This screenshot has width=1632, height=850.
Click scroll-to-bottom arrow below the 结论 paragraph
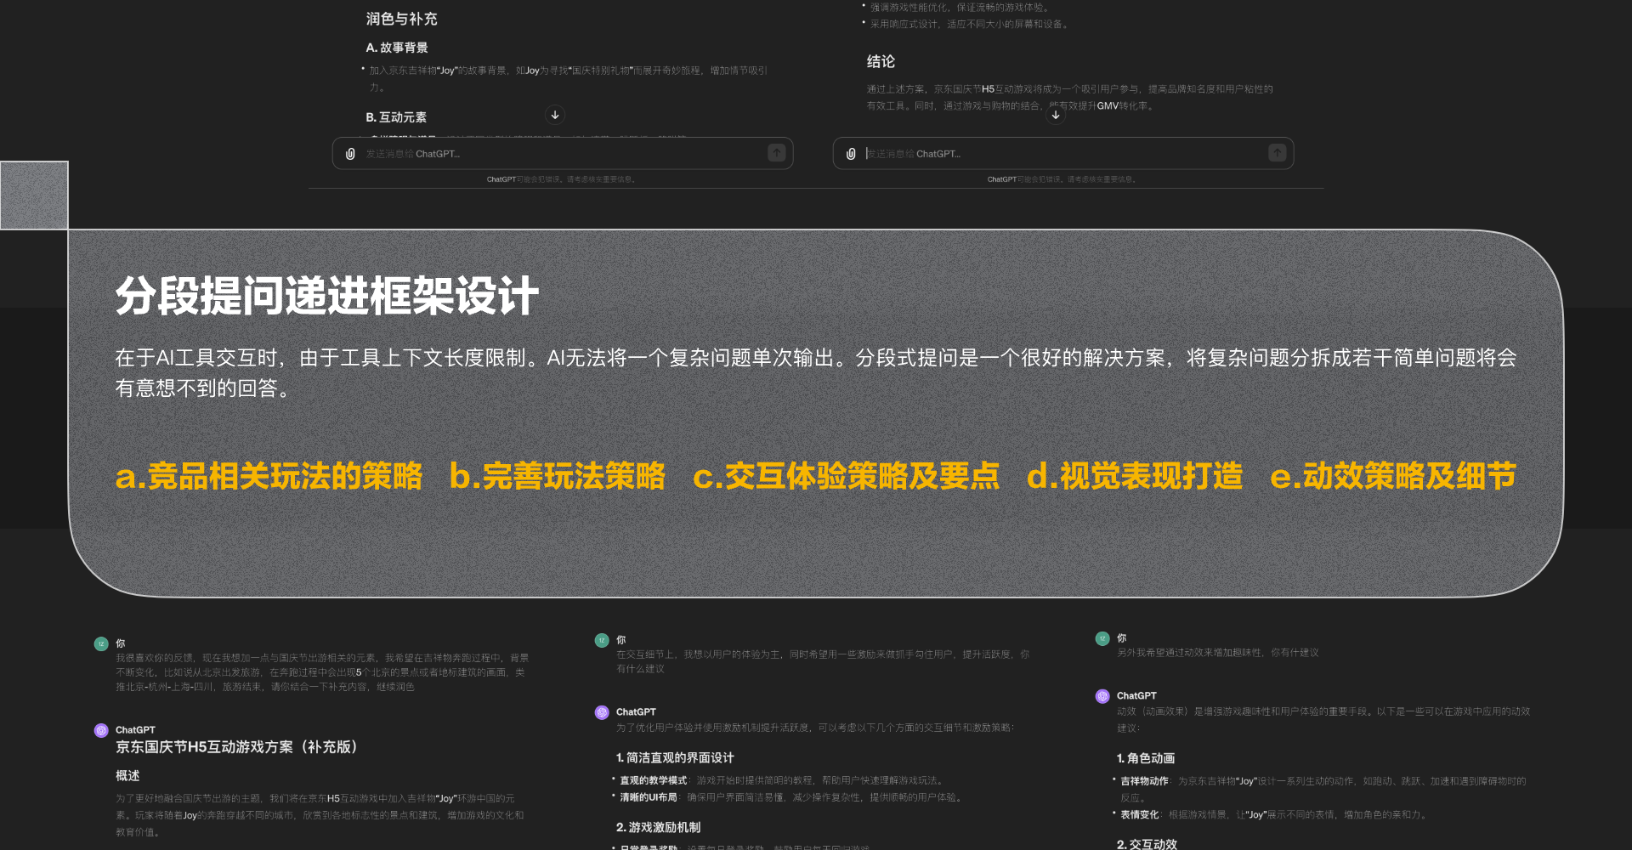(x=1056, y=115)
